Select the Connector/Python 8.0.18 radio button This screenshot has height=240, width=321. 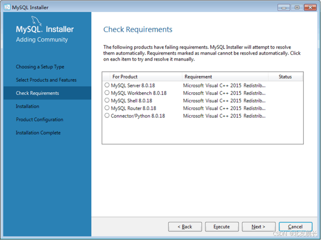[107, 115]
